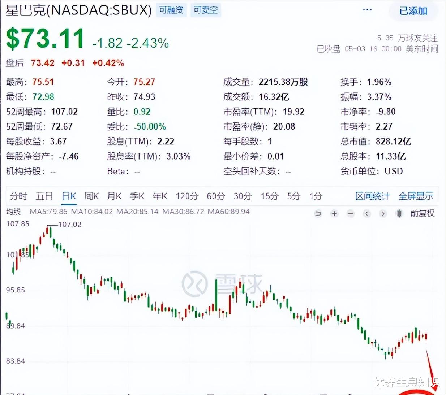Select the 日K chart tab
Viewport: 446px width, 395px height.
click(x=69, y=196)
